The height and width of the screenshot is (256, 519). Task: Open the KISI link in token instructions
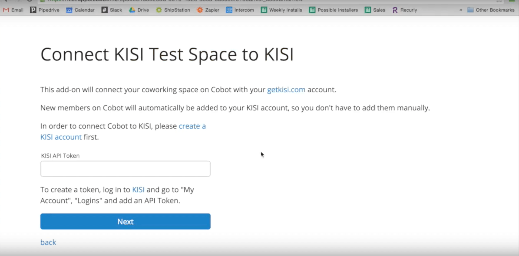[x=138, y=190]
